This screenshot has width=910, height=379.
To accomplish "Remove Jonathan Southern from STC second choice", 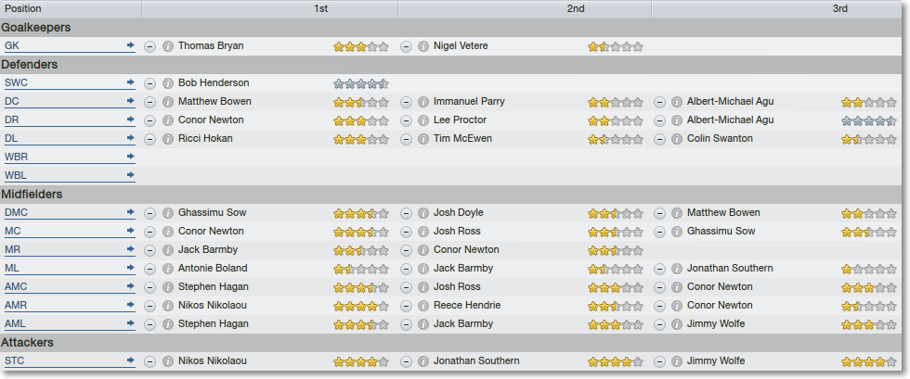I will 407,361.
